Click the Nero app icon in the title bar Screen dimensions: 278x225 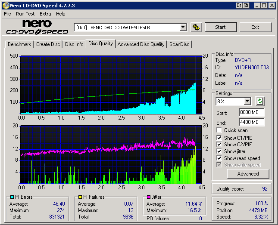tap(5, 6)
